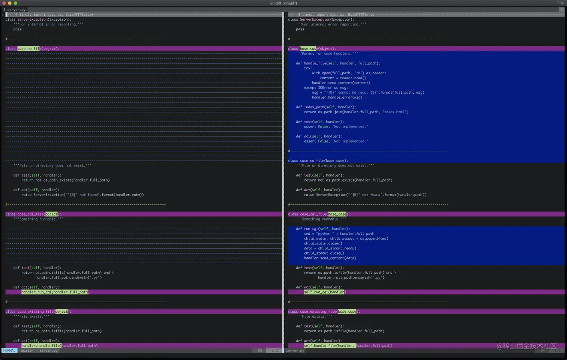Image resolution: width=567 pixels, height=360 pixels.
Task: Click 'handler.full_path.endswith('.py')' in right pane
Action: (351, 278)
